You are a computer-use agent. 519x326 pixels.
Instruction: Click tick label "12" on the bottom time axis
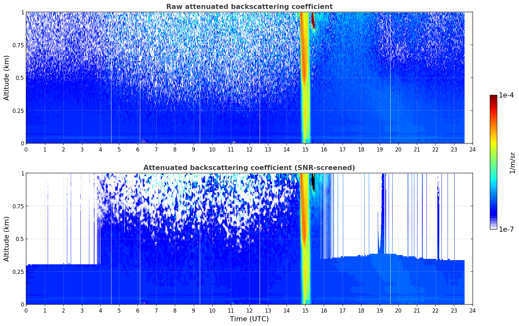click(x=249, y=310)
